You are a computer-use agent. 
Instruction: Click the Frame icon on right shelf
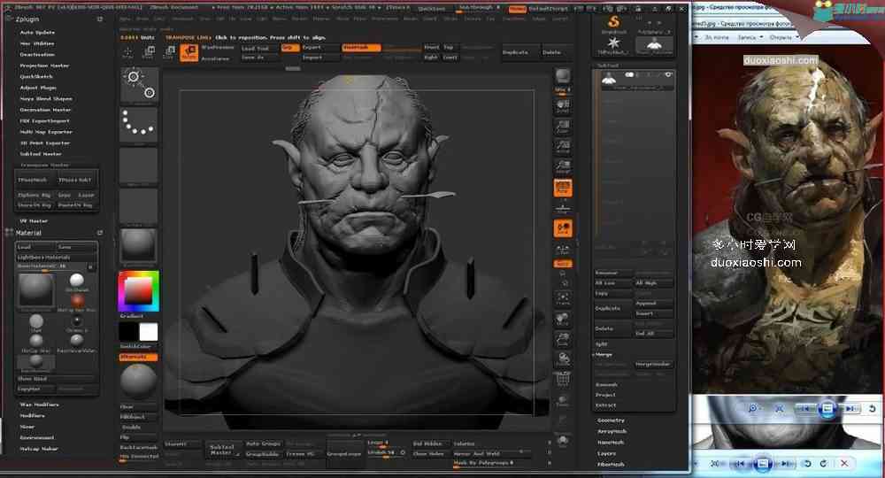coord(563,298)
